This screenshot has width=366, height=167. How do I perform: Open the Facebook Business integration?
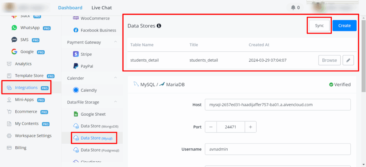[98, 30]
